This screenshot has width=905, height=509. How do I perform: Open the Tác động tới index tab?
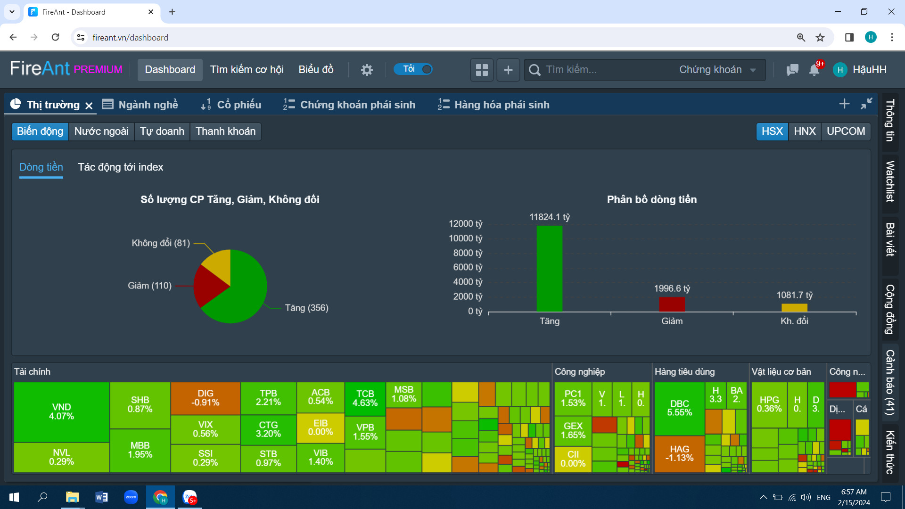click(121, 167)
